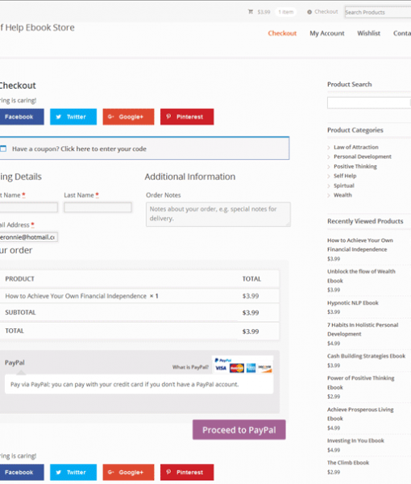Focus the Order Notes text area

click(218, 215)
